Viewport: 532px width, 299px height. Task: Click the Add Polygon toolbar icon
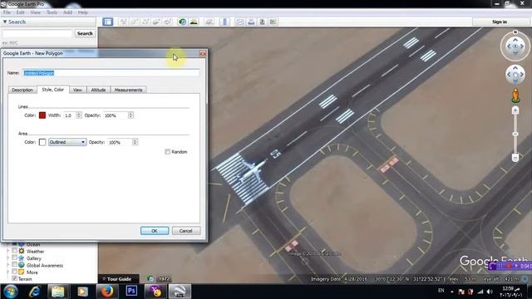(x=135, y=22)
